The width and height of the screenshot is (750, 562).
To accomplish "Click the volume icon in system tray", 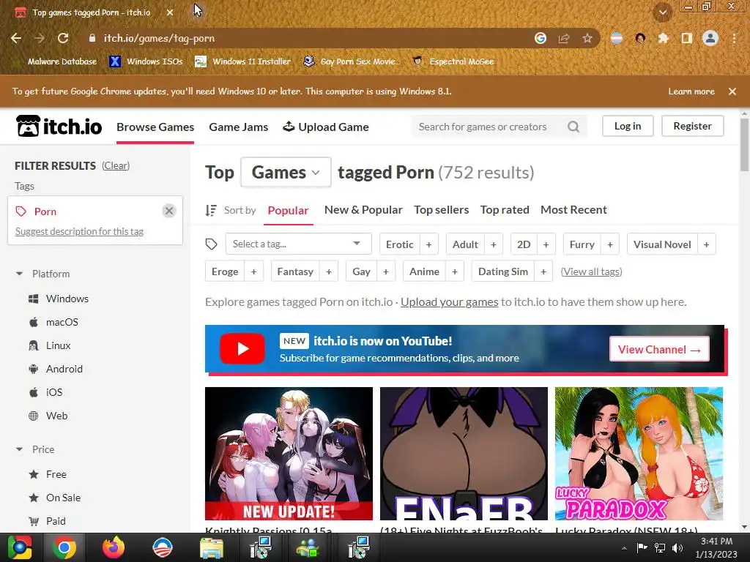I will click(677, 547).
